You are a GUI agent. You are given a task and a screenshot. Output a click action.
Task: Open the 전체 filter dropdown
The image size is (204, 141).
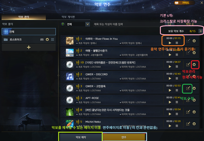[x=78, y=24]
